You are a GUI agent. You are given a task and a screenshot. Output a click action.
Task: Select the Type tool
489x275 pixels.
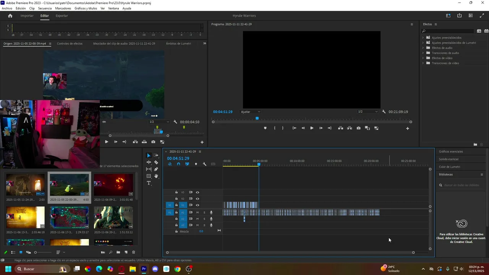click(x=149, y=183)
